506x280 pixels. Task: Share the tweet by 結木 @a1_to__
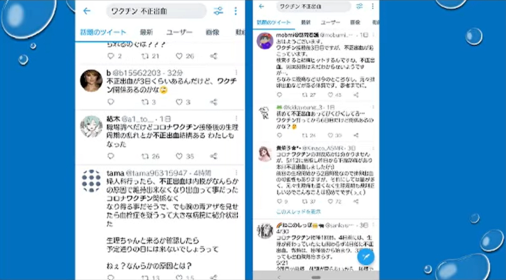pyautogui.click(x=214, y=156)
